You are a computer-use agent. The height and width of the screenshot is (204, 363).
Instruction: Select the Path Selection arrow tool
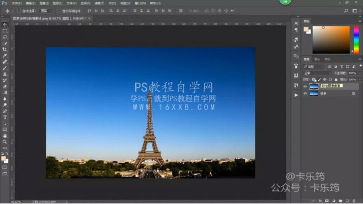tap(4, 124)
